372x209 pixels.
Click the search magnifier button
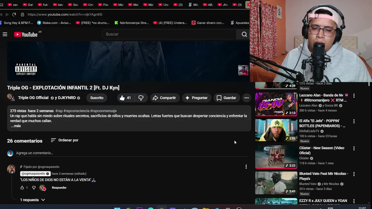pyautogui.click(x=244, y=34)
